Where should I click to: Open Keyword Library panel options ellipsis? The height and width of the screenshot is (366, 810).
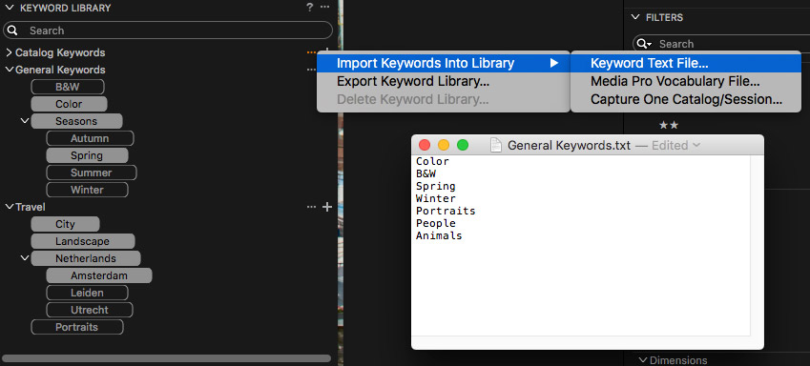[x=324, y=8]
